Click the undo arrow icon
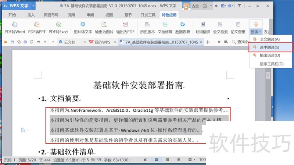Image resolution: width=294 pixels, height=165 pixels. 39,42
